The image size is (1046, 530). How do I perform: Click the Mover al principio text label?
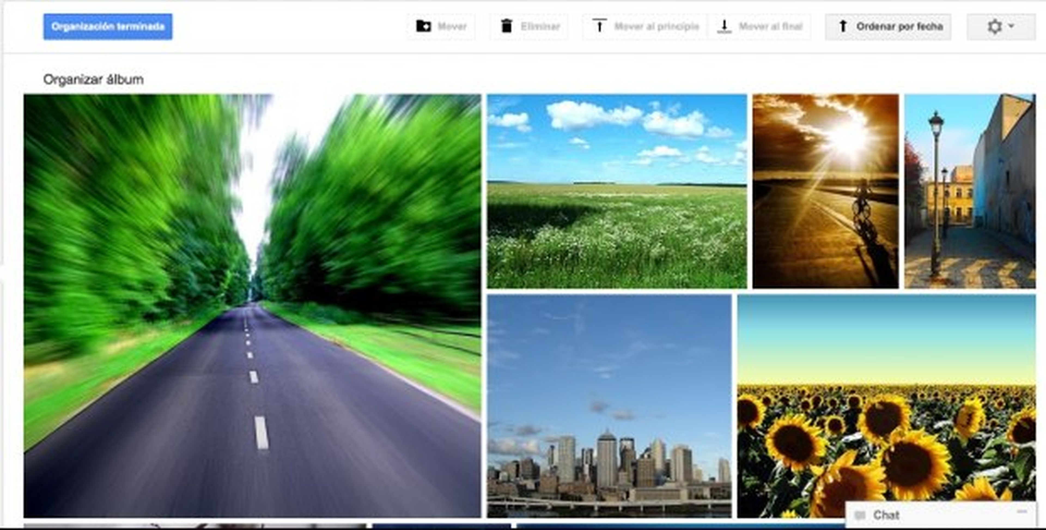[x=656, y=26]
